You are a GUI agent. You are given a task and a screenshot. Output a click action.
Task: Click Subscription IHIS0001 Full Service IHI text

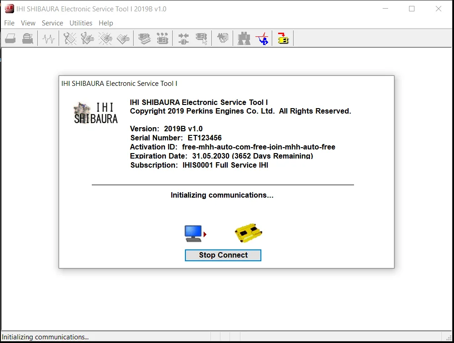pyautogui.click(x=199, y=165)
